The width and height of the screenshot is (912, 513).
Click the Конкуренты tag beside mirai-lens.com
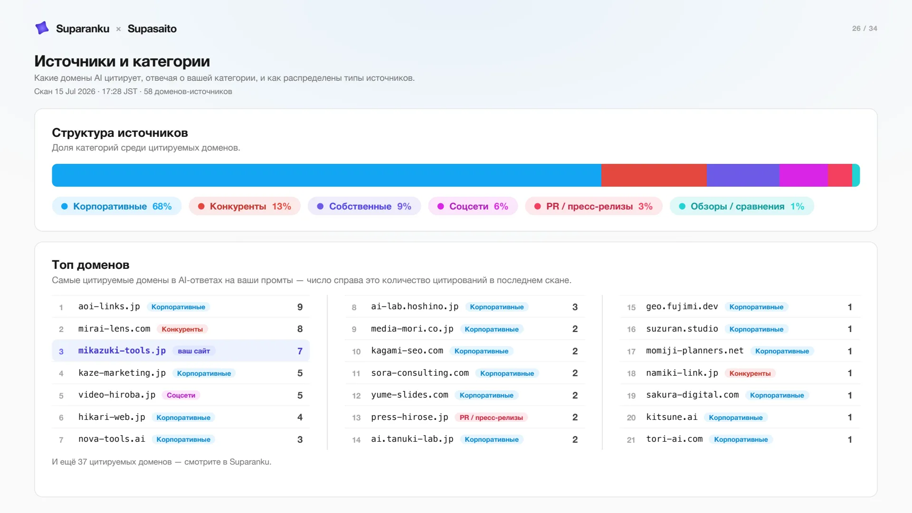tap(182, 329)
